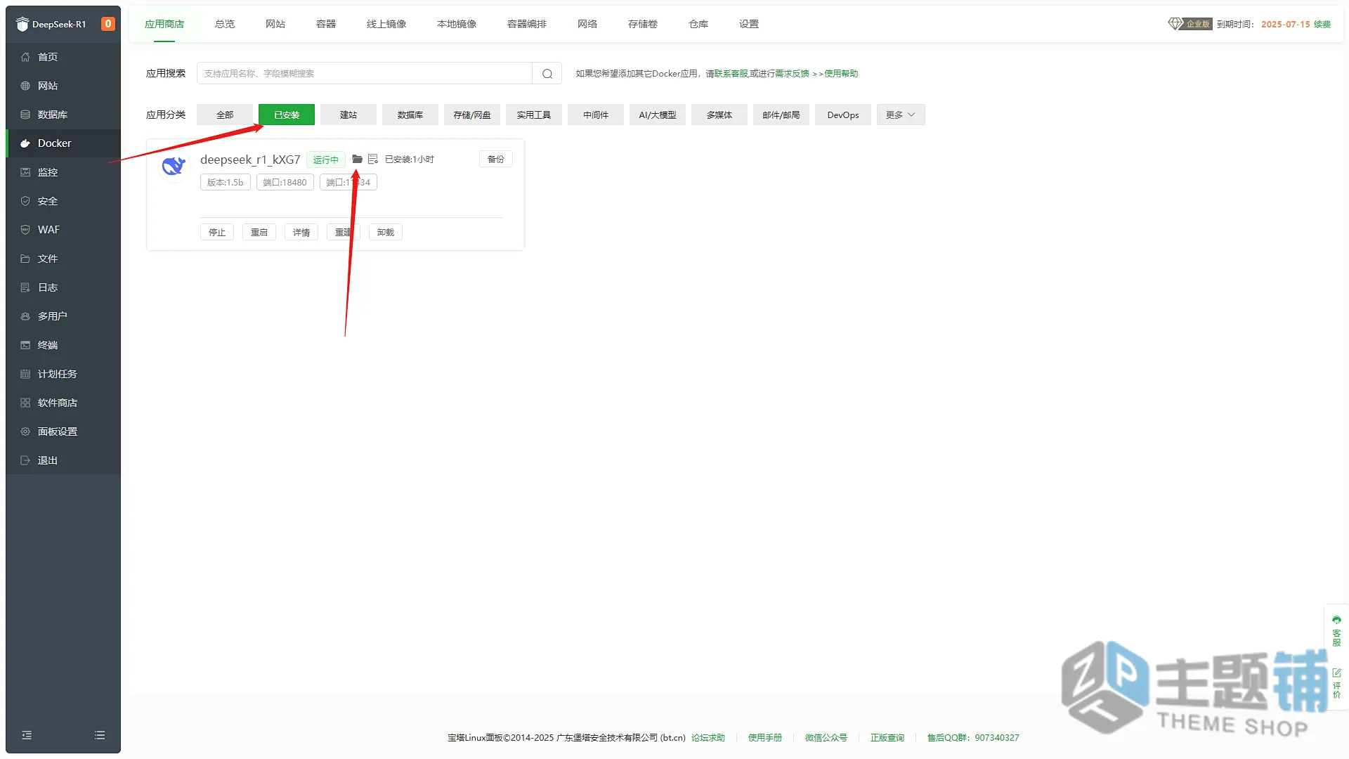
Task: Click the 卸载 uninstall button
Action: 386,233
